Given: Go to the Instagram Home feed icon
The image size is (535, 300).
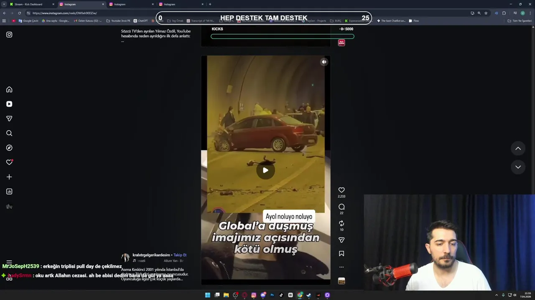Looking at the screenshot, I should 9,90.
